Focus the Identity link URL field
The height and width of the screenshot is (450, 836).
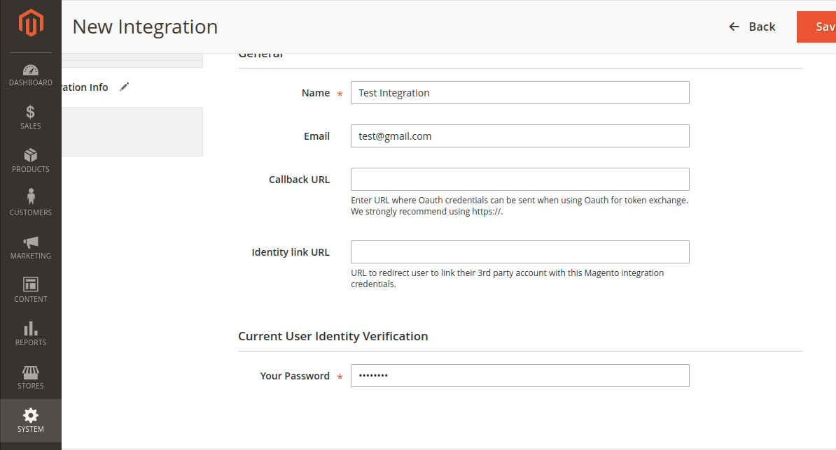(520, 252)
